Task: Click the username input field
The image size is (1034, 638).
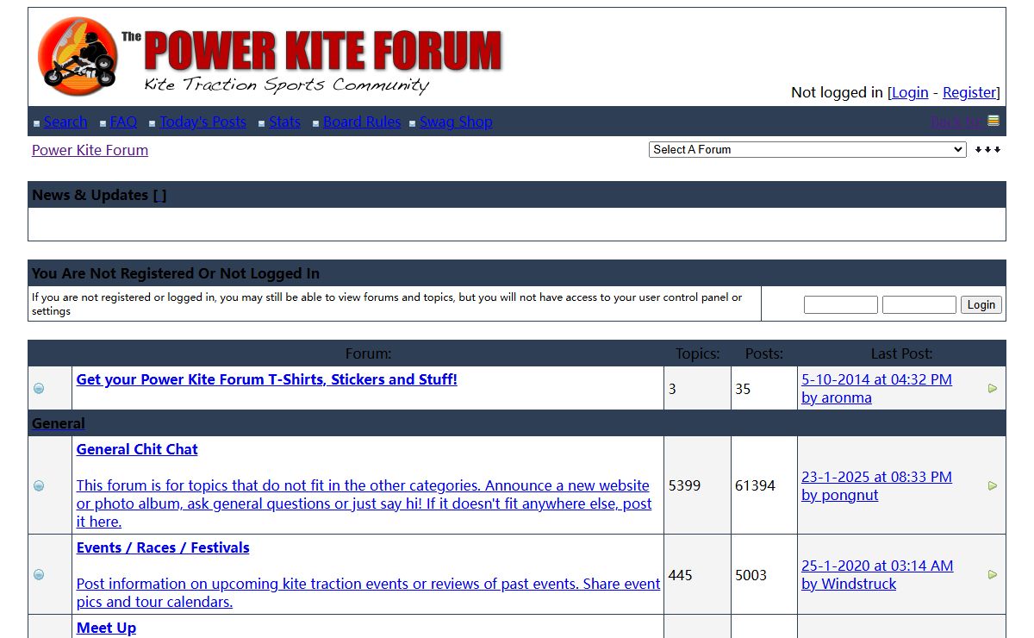Action: pos(840,304)
